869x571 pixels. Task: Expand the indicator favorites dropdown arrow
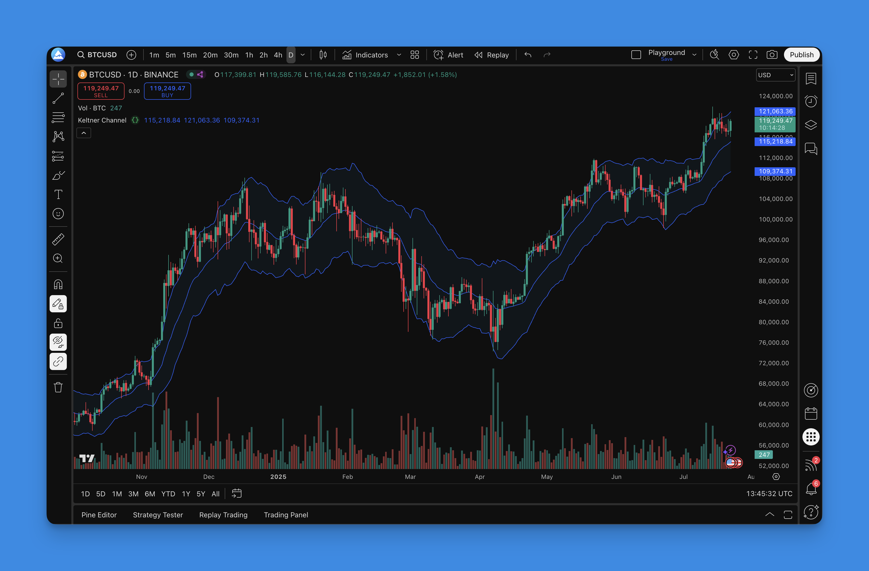coord(399,55)
